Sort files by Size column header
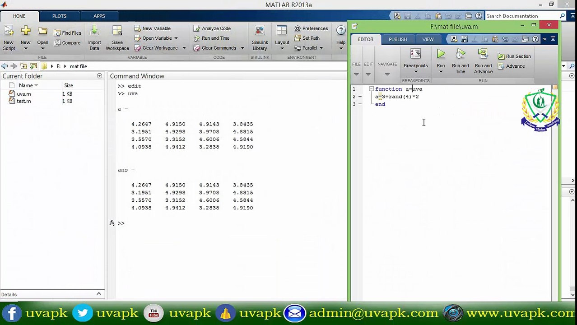Image resolution: width=577 pixels, height=325 pixels. coord(69,85)
